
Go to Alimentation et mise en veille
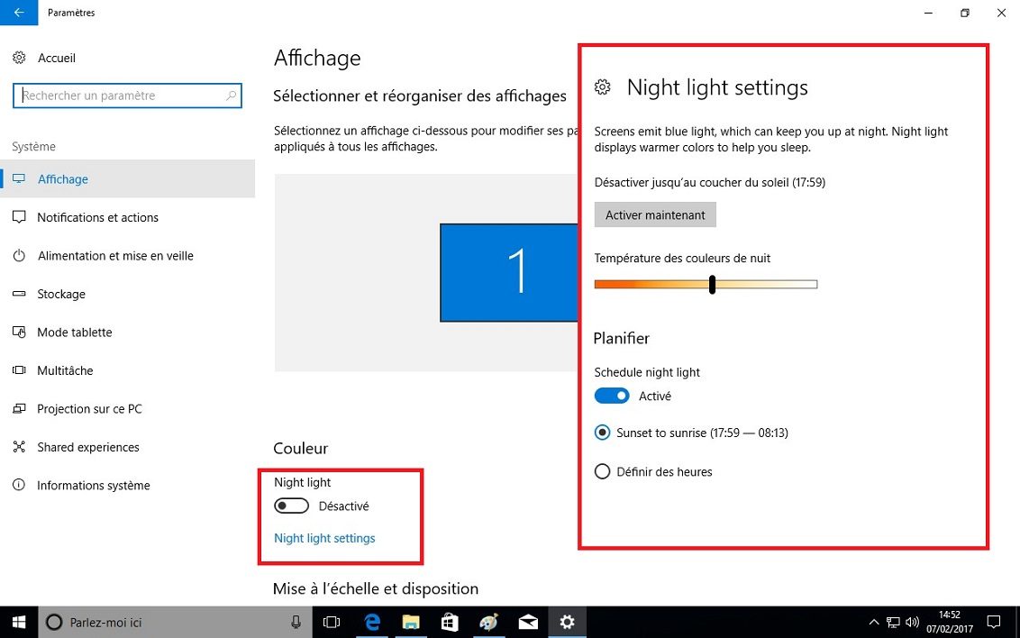(x=115, y=256)
